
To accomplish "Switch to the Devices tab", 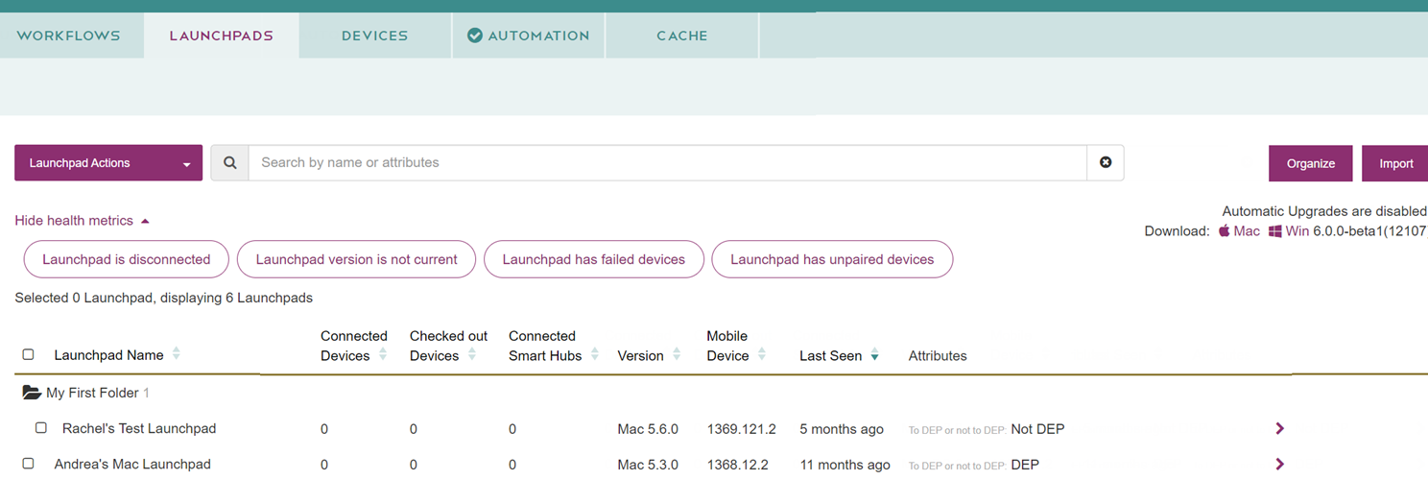I will [375, 36].
